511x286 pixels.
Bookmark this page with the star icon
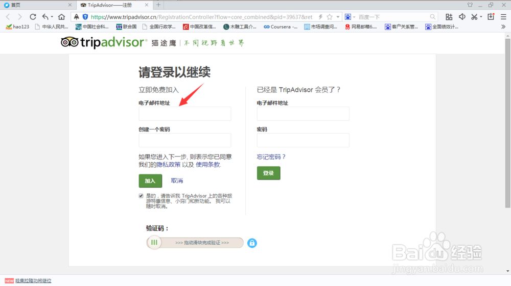pos(330,17)
